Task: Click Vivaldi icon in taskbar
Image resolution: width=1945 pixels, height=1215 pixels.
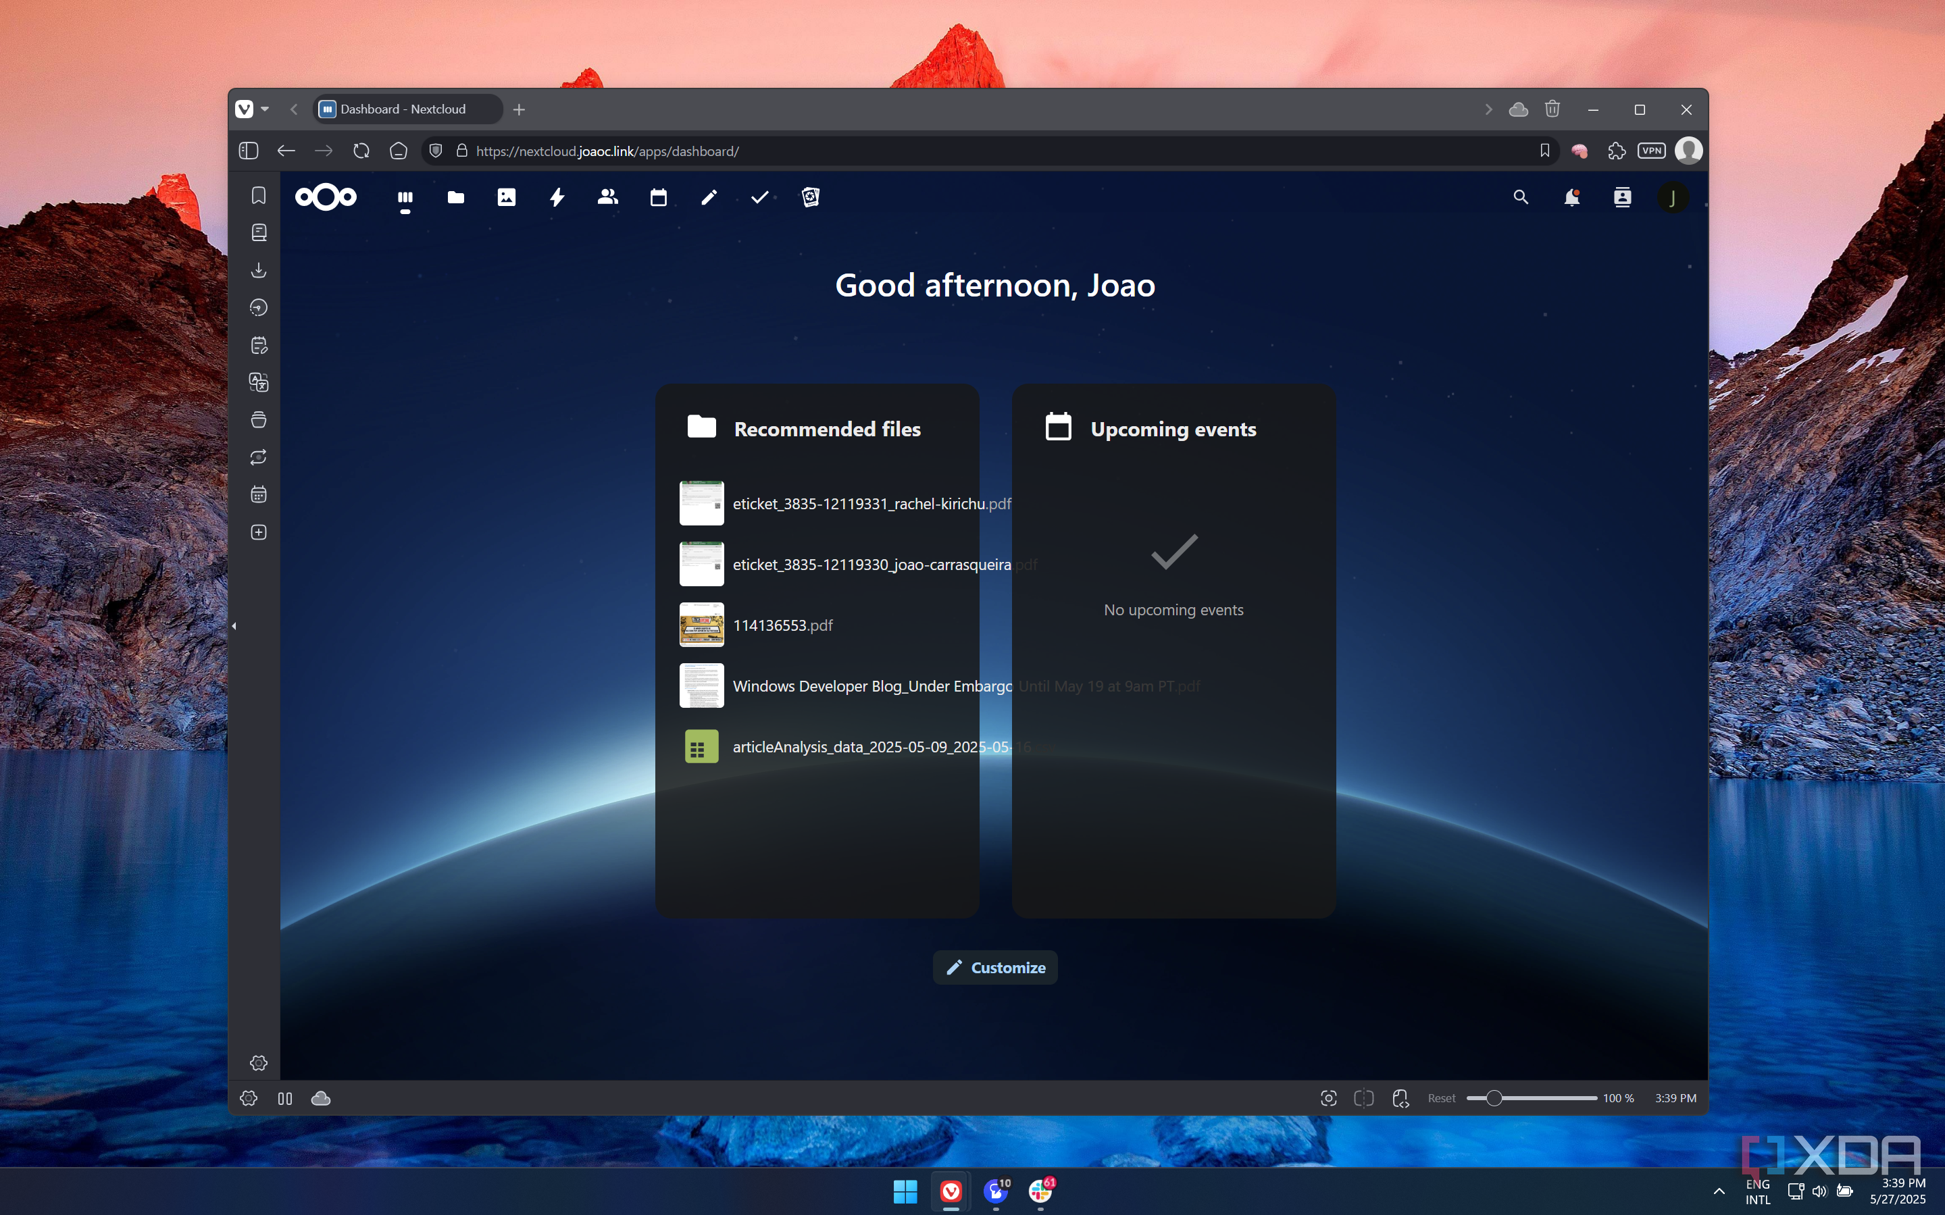Action: tap(951, 1191)
